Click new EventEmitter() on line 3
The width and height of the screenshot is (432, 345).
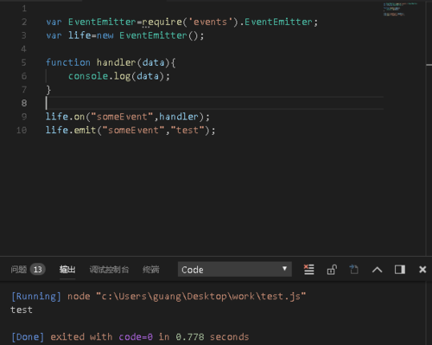(150, 35)
